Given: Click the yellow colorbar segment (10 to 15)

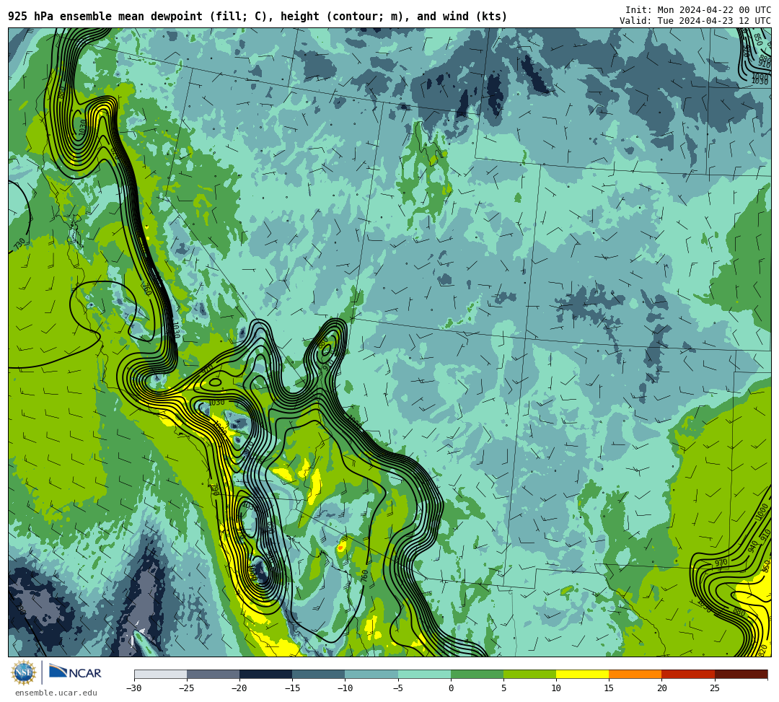Looking at the screenshot, I should (582, 674).
